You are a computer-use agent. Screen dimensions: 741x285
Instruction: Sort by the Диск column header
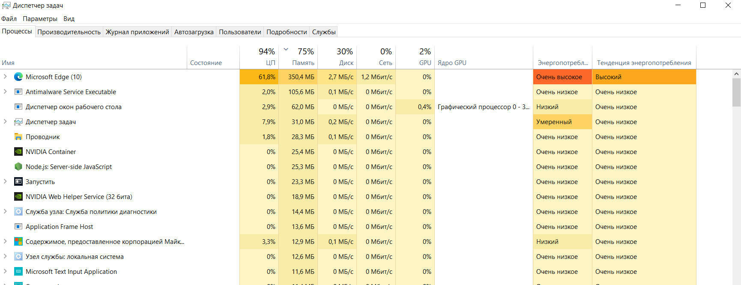click(x=337, y=57)
